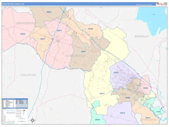This screenshot has height=127, width=169.
Task: Click the map publisher logo in the header
Action: [160, 4]
